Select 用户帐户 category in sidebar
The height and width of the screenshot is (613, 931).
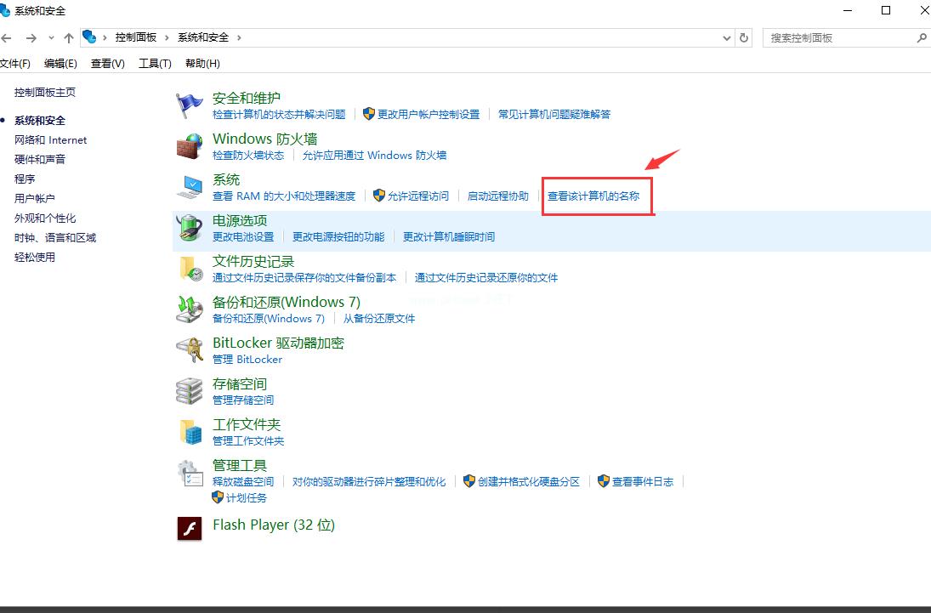tap(35, 199)
